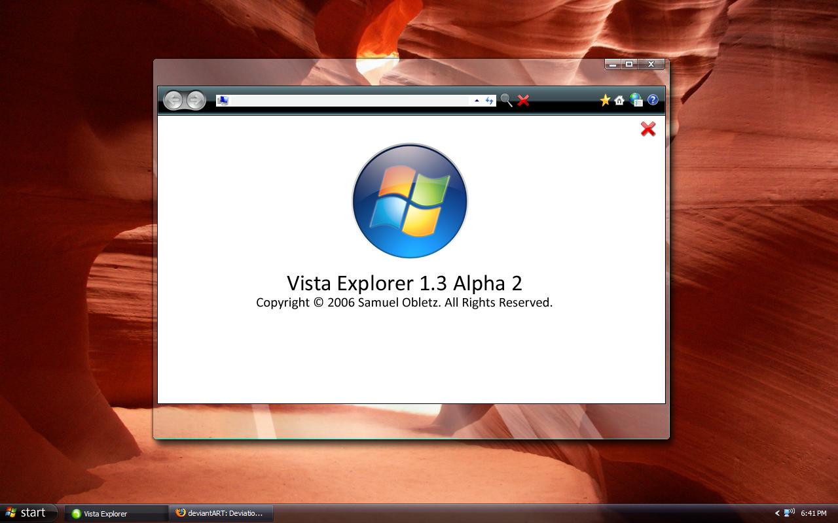Click the refresh arrows in the address bar
Viewport: 838px width, 523px height.
click(489, 101)
